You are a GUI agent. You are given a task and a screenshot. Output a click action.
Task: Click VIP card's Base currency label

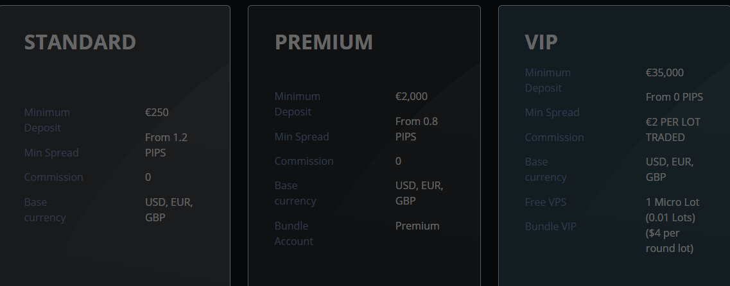pyautogui.click(x=546, y=169)
